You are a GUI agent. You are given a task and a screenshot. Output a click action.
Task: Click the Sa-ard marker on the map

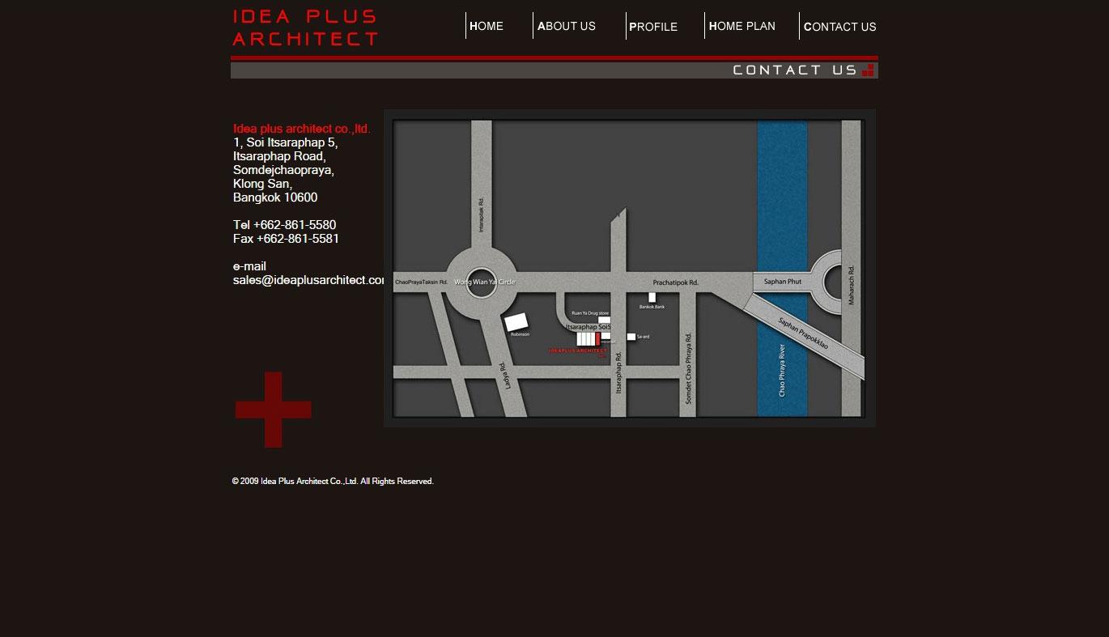click(631, 337)
